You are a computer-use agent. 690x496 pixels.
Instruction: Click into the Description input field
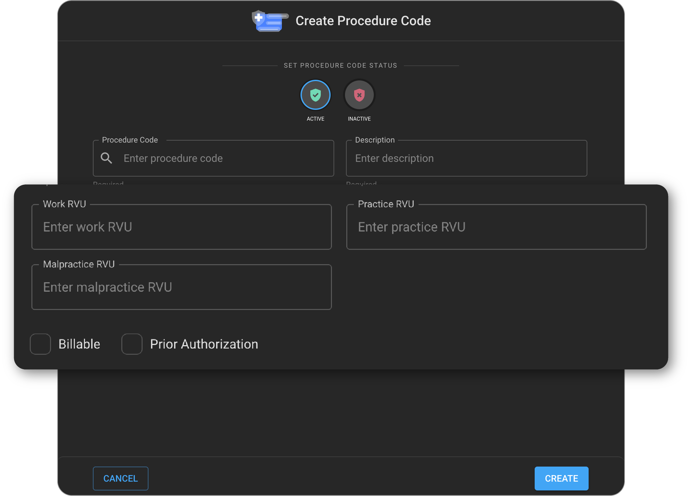pos(466,158)
